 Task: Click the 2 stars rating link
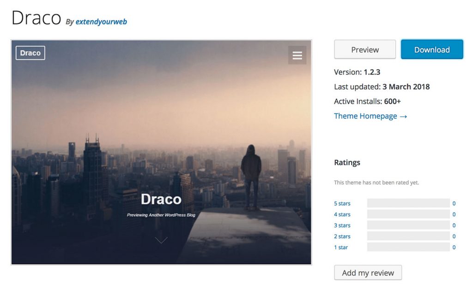342,237
